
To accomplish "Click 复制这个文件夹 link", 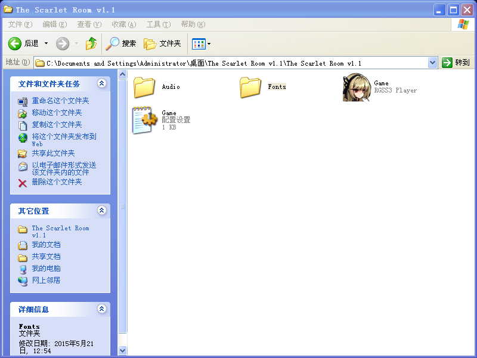I will click(57, 125).
